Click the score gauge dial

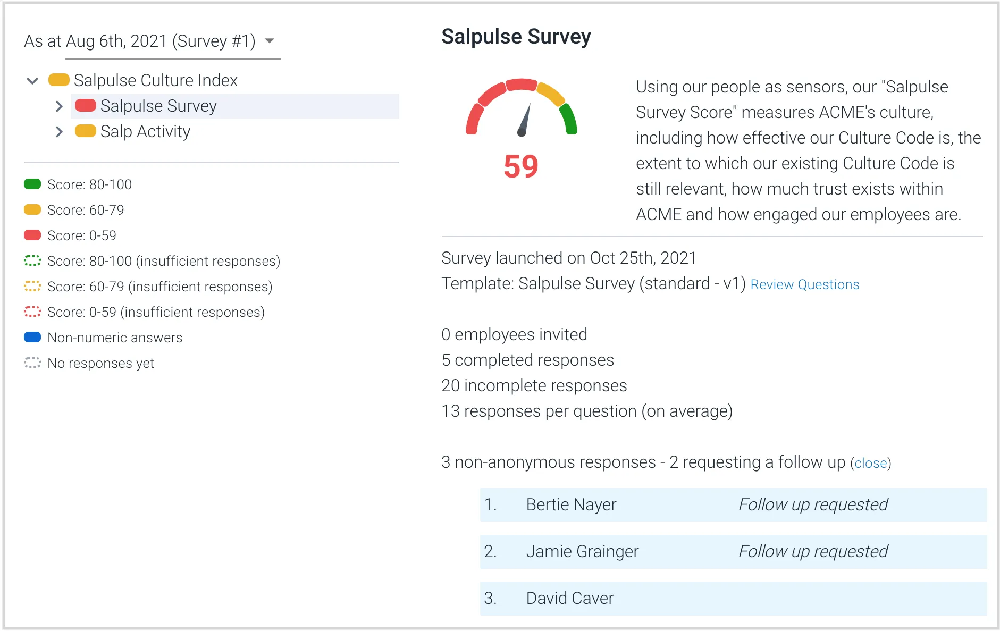point(522,107)
